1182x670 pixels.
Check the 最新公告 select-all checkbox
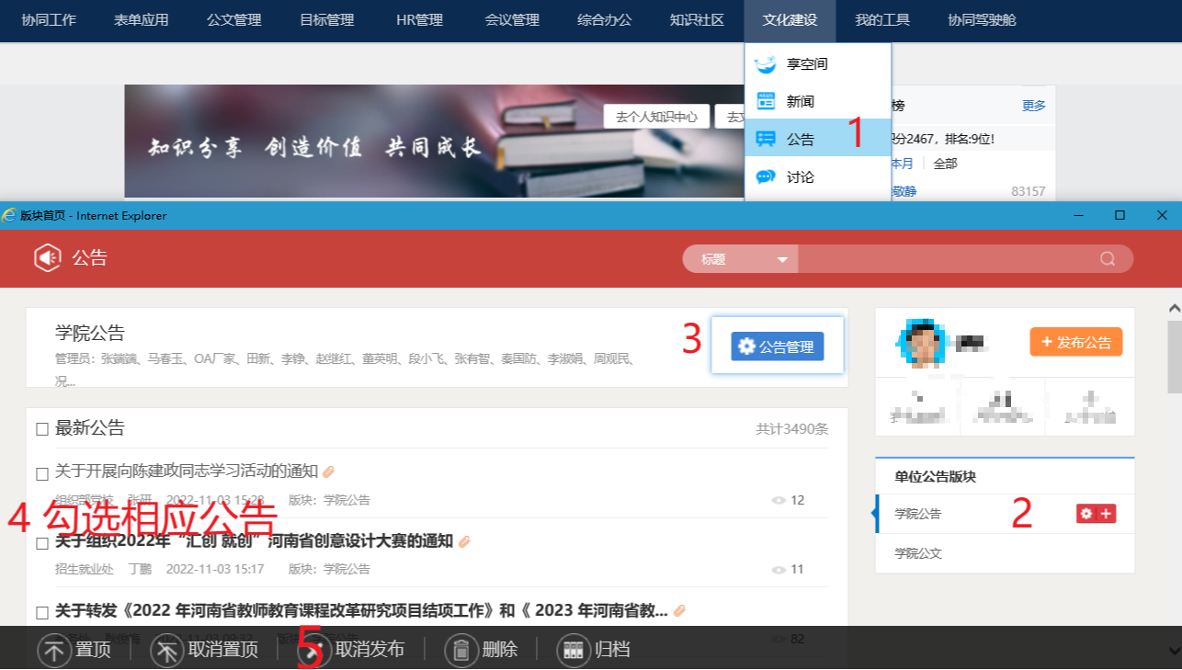tap(41, 429)
